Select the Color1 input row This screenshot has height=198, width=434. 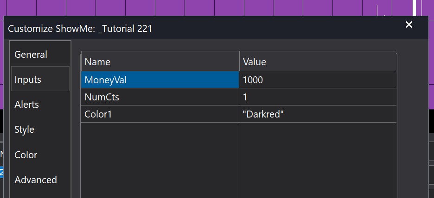(160, 114)
